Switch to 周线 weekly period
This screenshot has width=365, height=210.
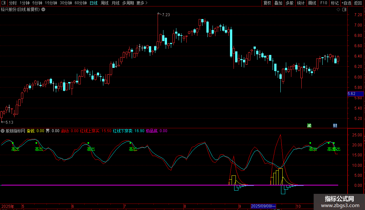click(105, 3)
